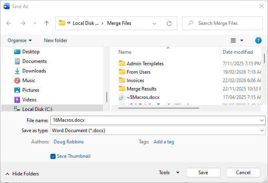This screenshot has width=268, height=183.
Task: Select Local Disk in address breadcrumb
Action: point(86,23)
